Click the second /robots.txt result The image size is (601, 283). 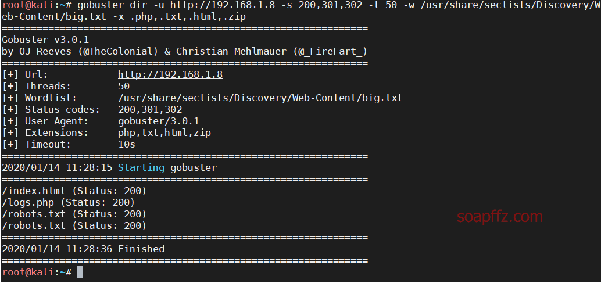(x=74, y=226)
